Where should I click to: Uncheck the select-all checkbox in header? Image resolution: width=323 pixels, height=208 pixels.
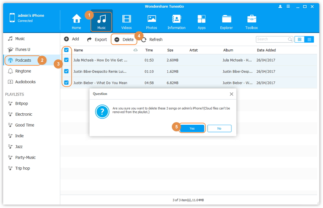66,50
